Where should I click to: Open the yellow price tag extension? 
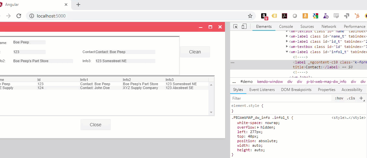coord(274,16)
